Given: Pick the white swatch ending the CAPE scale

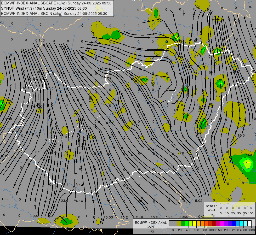Looking at the screenshot, I should (249, 223).
